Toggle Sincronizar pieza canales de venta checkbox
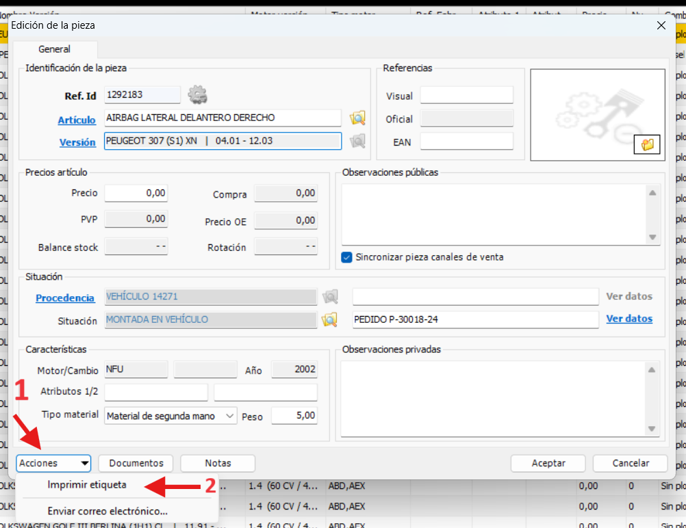 tap(347, 257)
